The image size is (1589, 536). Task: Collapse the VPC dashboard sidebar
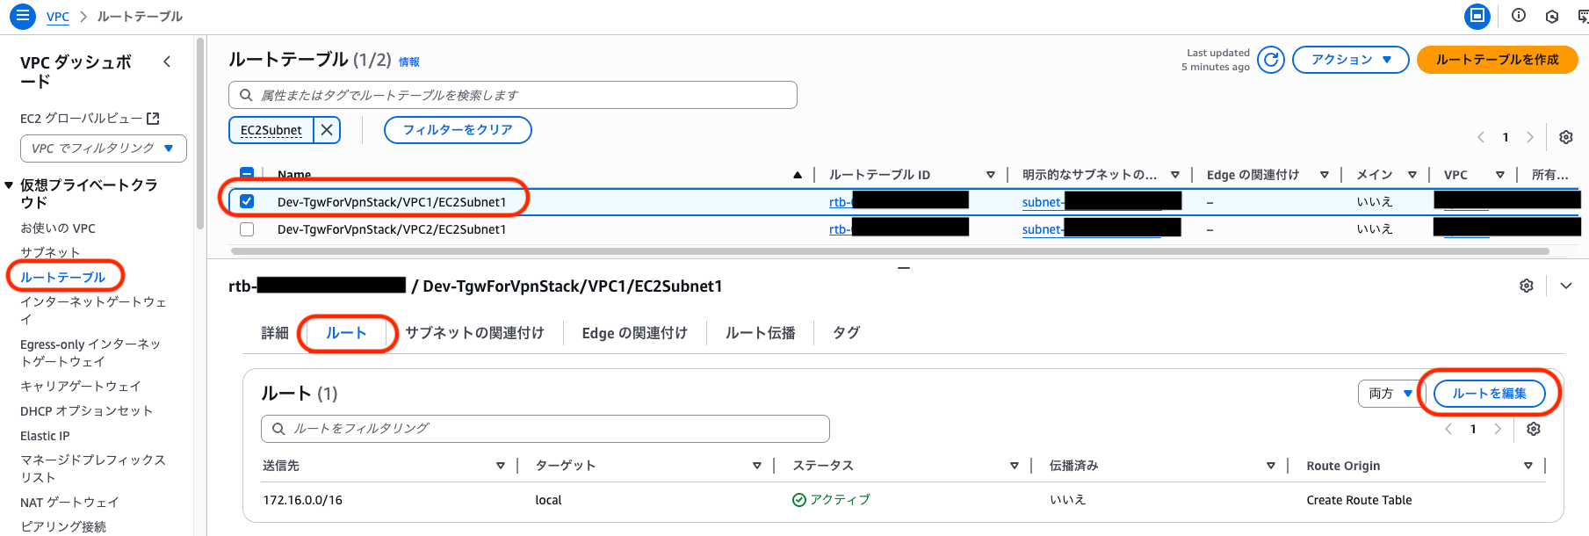167,62
